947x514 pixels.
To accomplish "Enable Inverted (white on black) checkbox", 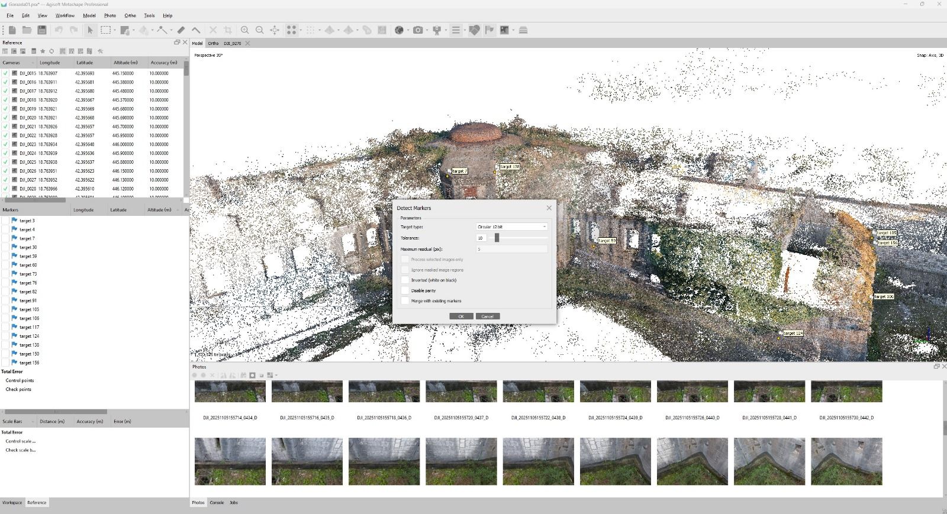I will pyautogui.click(x=405, y=280).
